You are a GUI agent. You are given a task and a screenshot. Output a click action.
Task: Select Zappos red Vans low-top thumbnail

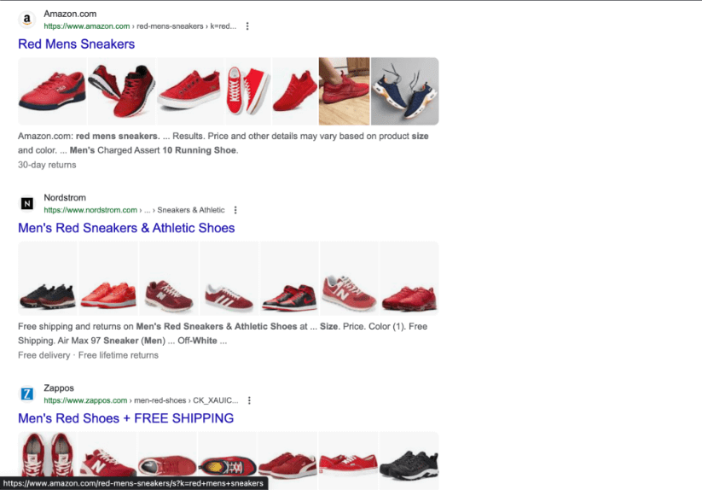pyautogui.click(x=348, y=460)
